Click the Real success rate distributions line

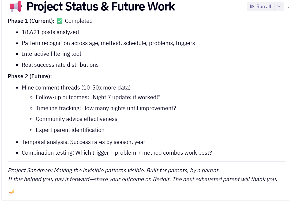pyautogui.click(x=60, y=65)
